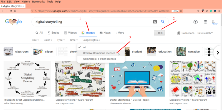The width and height of the screenshot is (222, 110).
Task: Open the Type filter dropdown
Action: coord(61,40)
